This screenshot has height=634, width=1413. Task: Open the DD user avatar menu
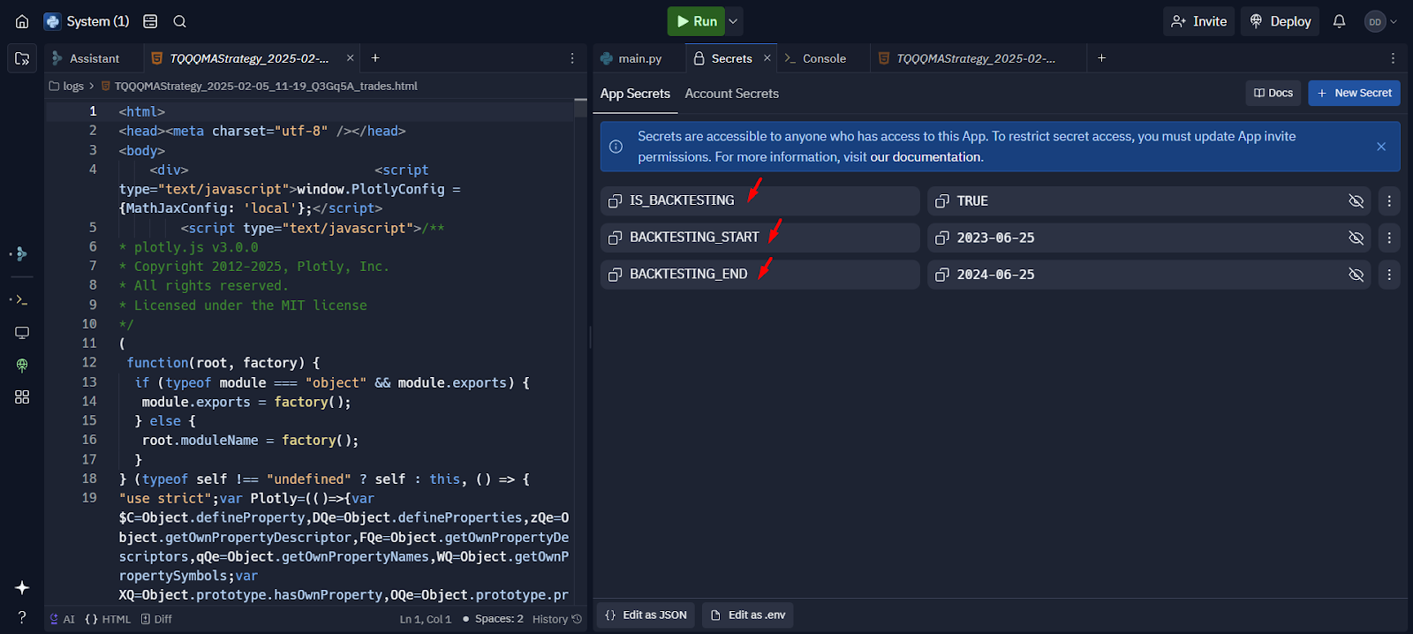[1381, 21]
